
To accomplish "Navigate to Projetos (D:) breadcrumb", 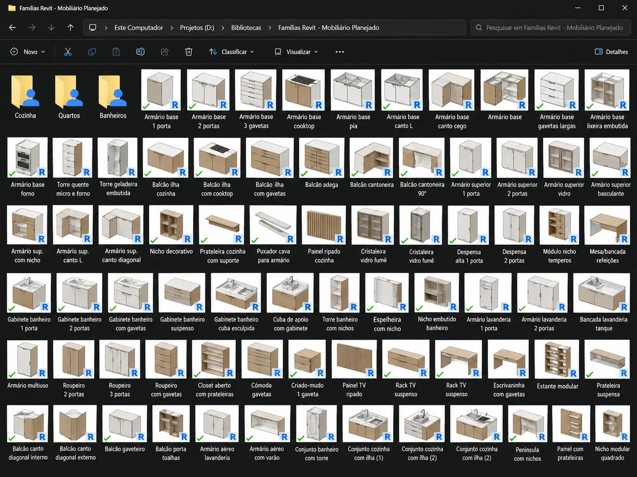I will (x=197, y=28).
